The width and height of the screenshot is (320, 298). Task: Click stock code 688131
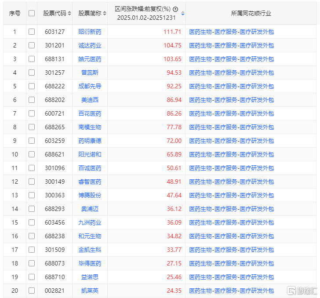55,59
